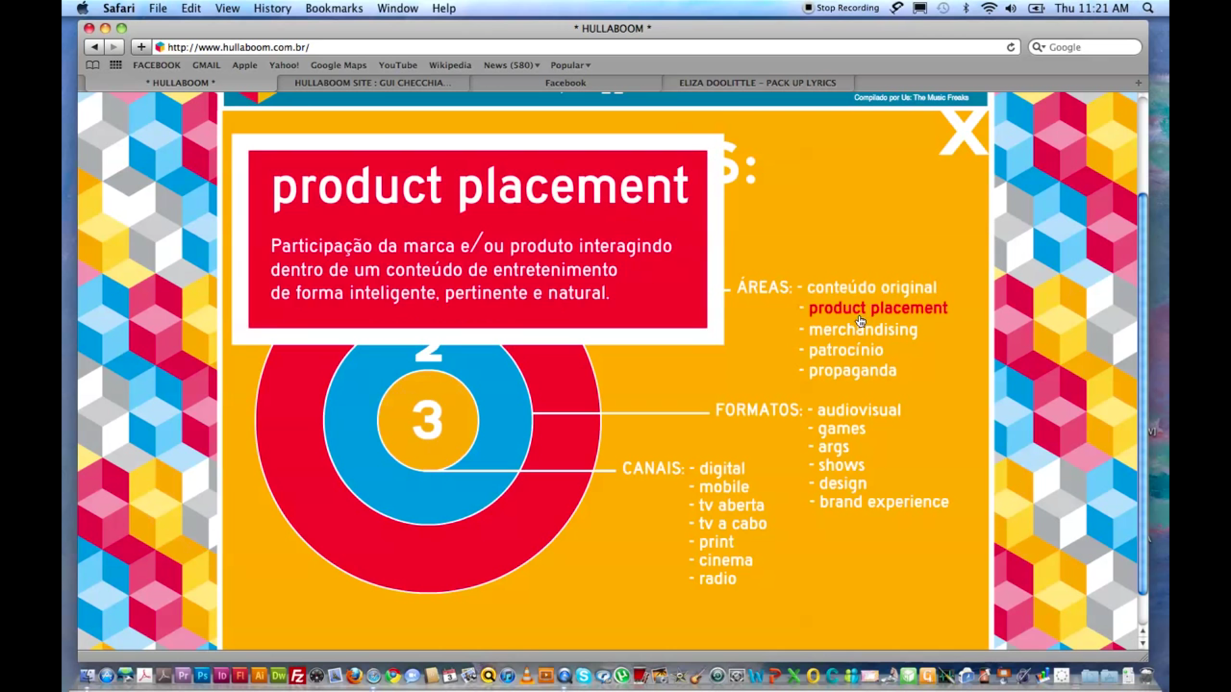Reload the page with the refresh icon
The width and height of the screenshot is (1231, 692).
point(1010,47)
